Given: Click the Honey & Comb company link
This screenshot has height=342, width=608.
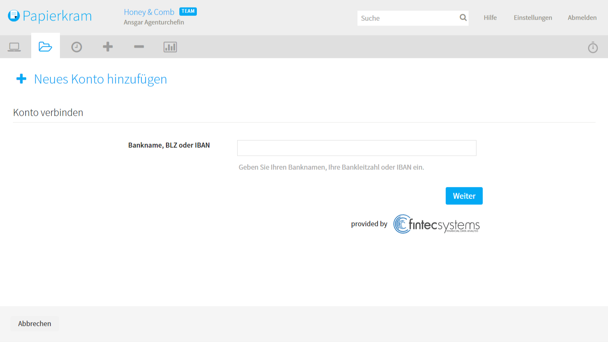Looking at the screenshot, I should pyautogui.click(x=149, y=12).
